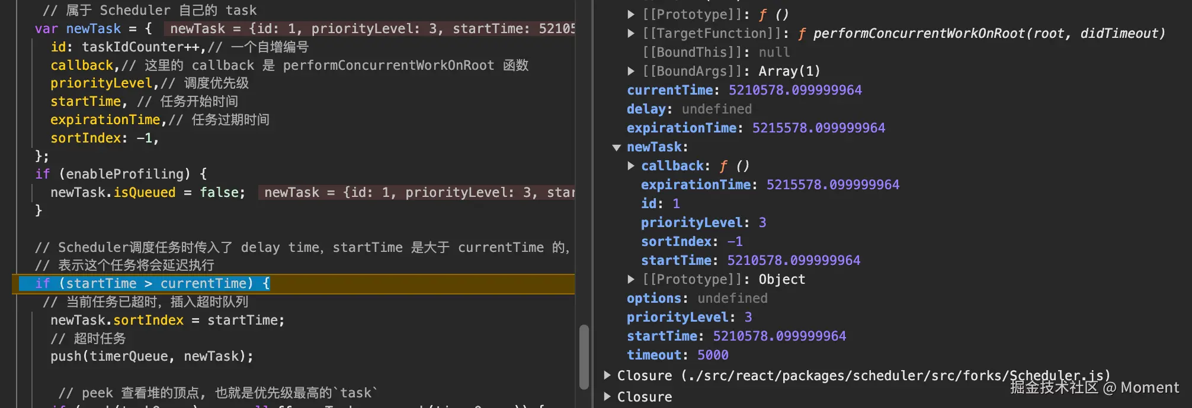Click startTime inside newTask object
Image resolution: width=1192 pixels, height=408 pixels.
(751, 261)
